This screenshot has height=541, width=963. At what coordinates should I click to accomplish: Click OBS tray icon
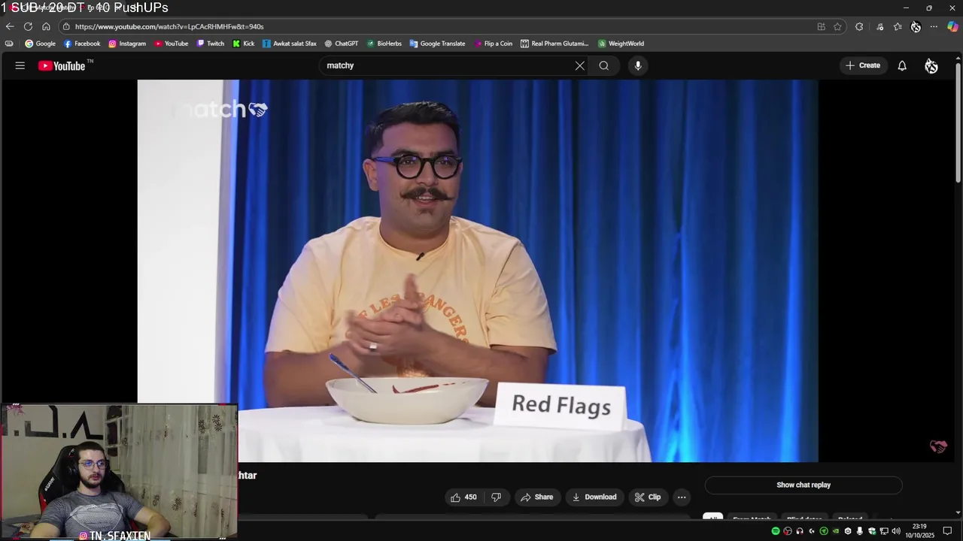pyautogui.click(x=788, y=531)
